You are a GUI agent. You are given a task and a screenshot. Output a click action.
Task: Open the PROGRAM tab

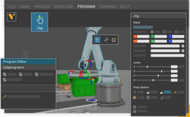pyautogui.click(x=86, y=6)
